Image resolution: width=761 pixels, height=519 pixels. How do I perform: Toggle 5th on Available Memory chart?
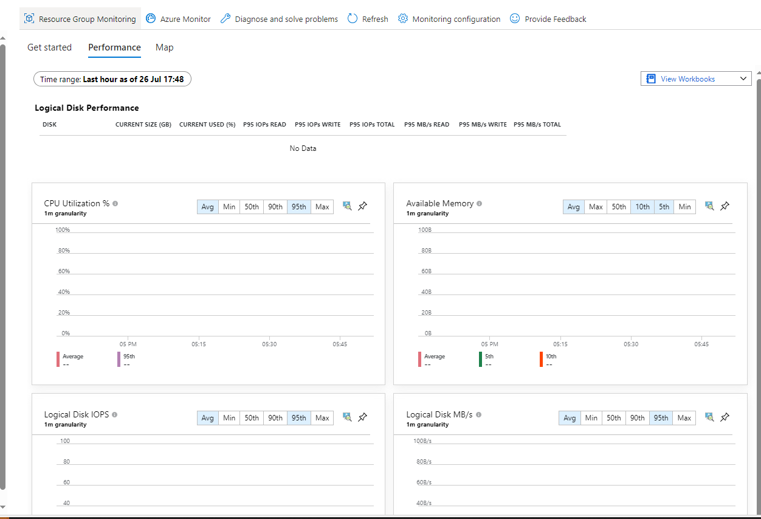pyautogui.click(x=664, y=207)
